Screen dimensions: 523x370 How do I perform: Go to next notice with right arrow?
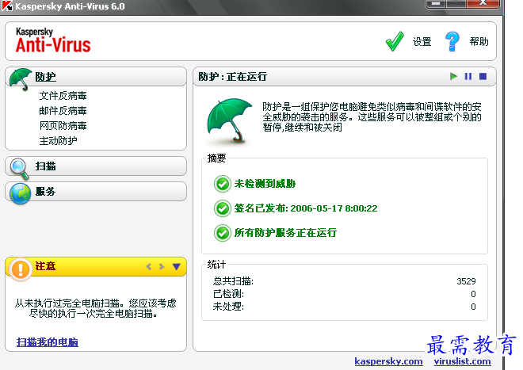click(x=162, y=266)
